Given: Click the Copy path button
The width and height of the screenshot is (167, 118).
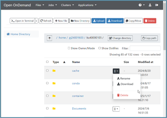Looking at the screenshot, I should [149, 38].
